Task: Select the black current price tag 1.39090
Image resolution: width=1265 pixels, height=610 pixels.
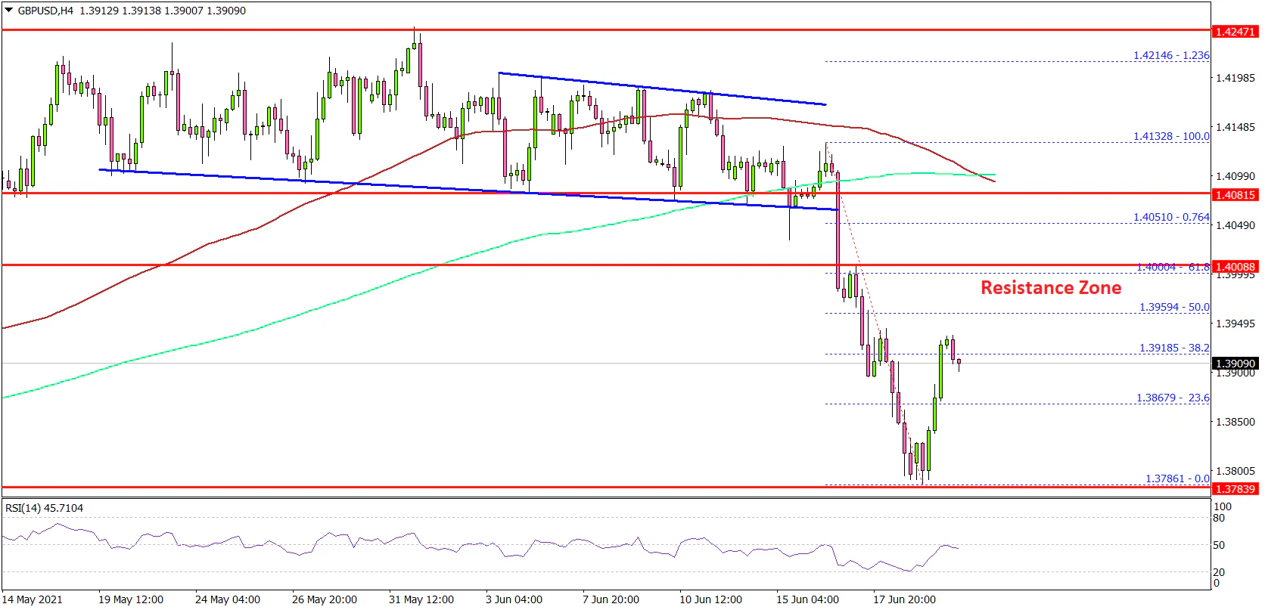Action: [x=1235, y=364]
